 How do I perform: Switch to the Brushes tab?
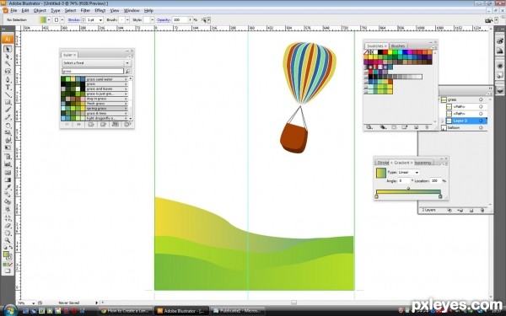(x=398, y=46)
